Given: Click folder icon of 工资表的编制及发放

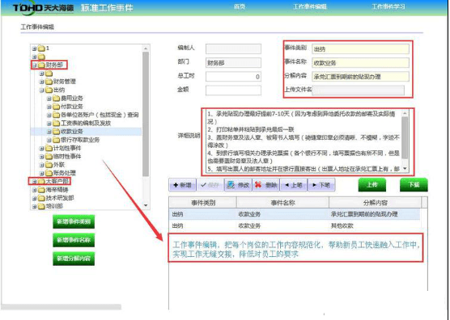Looking at the screenshot, I should [x=57, y=123].
